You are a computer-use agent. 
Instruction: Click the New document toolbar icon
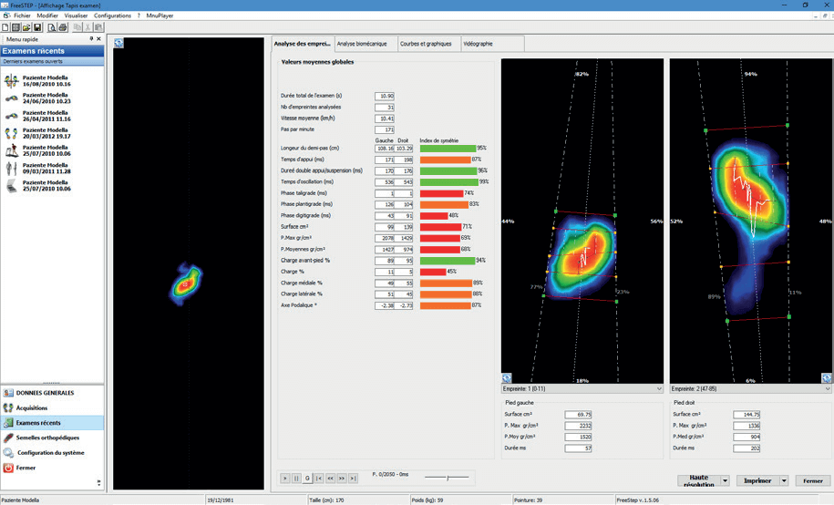point(5,27)
